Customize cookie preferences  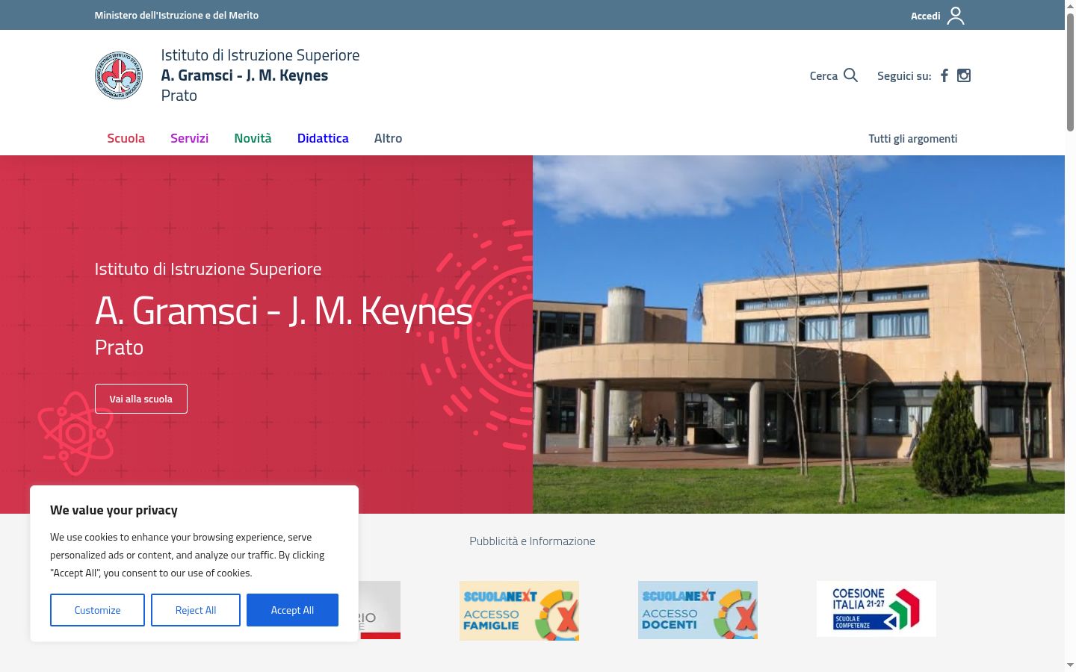pyautogui.click(x=97, y=610)
